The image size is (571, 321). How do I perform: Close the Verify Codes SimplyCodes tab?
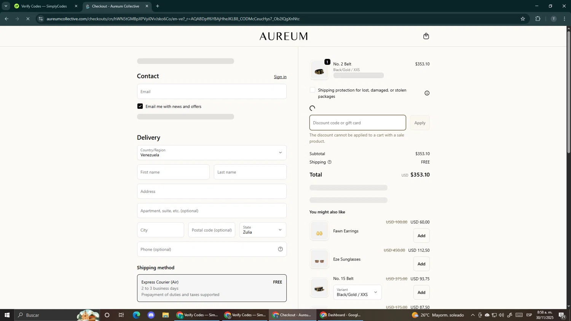point(76,6)
